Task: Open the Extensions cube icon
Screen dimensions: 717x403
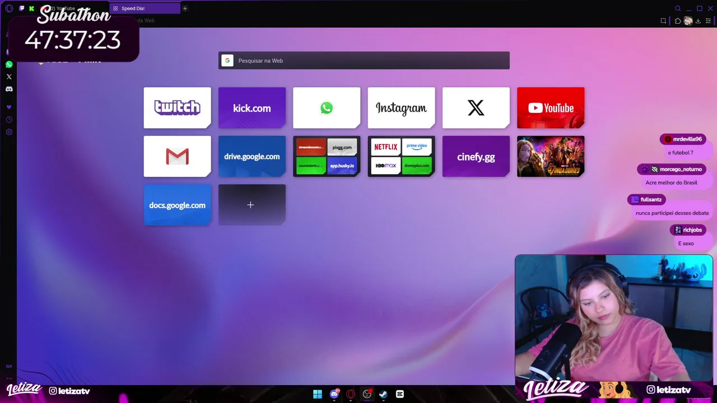Action: tap(678, 21)
